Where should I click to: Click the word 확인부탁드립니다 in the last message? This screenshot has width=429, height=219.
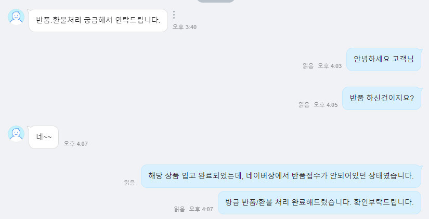(384, 202)
